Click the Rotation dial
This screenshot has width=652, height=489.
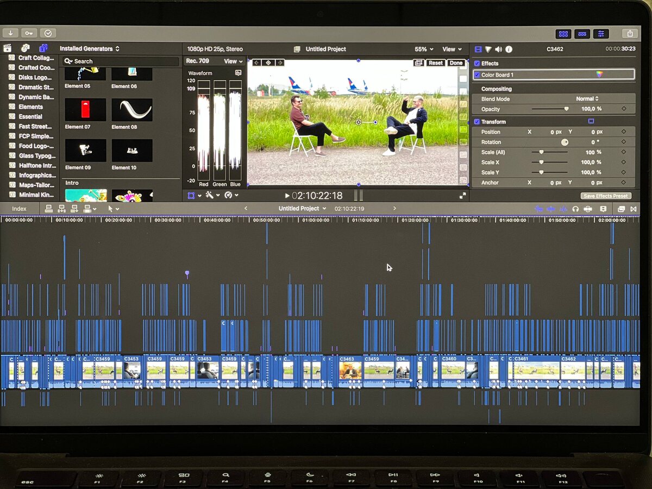click(x=565, y=142)
